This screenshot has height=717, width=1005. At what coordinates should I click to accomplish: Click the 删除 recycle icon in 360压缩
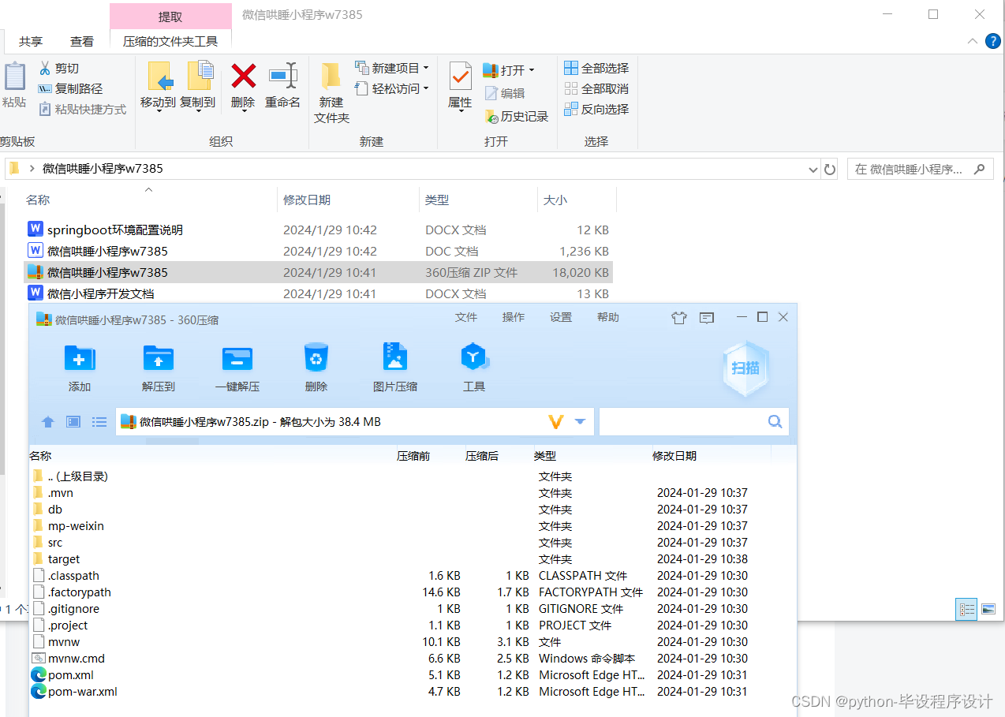pyautogui.click(x=316, y=357)
